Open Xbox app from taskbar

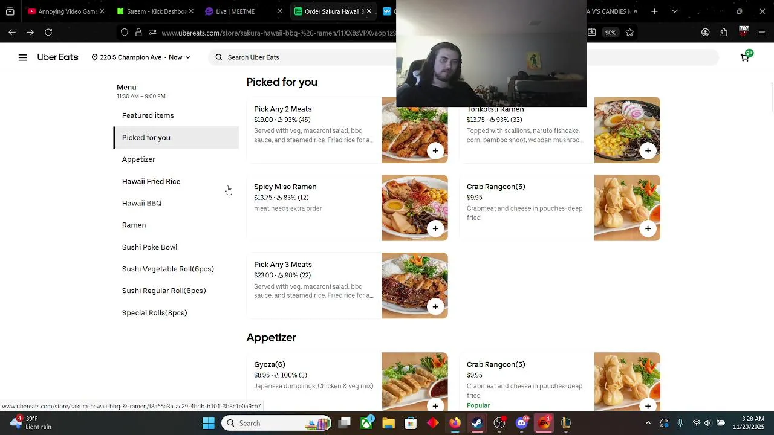[366, 423]
